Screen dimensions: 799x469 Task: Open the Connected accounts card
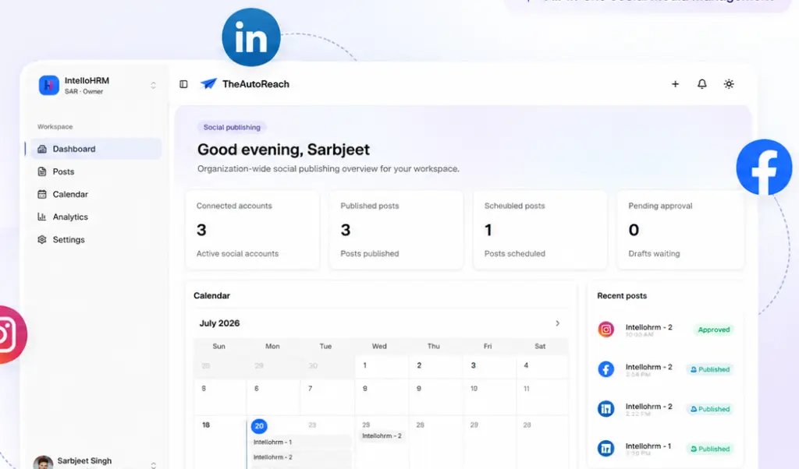tap(252, 230)
